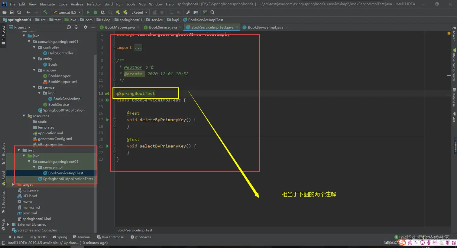The width and height of the screenshot is (457, 248).
Task: Toggle the Maven side panel
Action: pos(454,34)
